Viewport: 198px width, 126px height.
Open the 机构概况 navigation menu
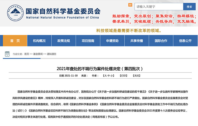[x=39, y=41]
